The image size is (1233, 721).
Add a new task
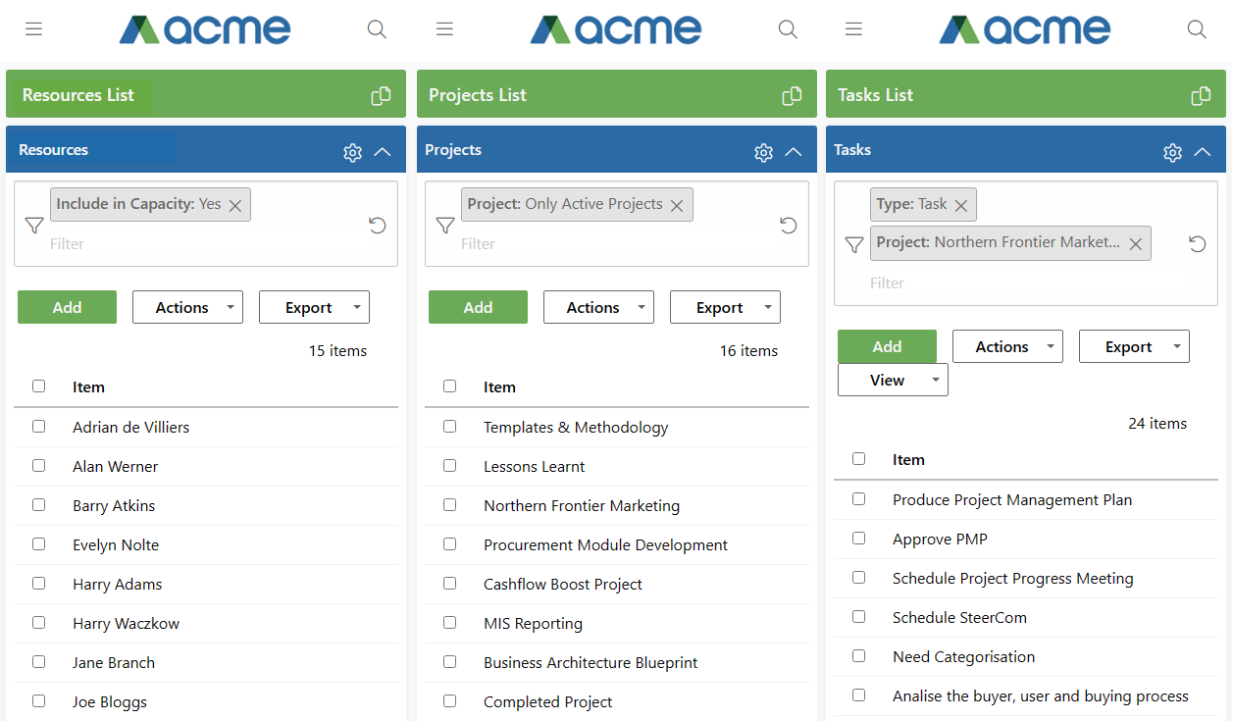click(887, 346)
